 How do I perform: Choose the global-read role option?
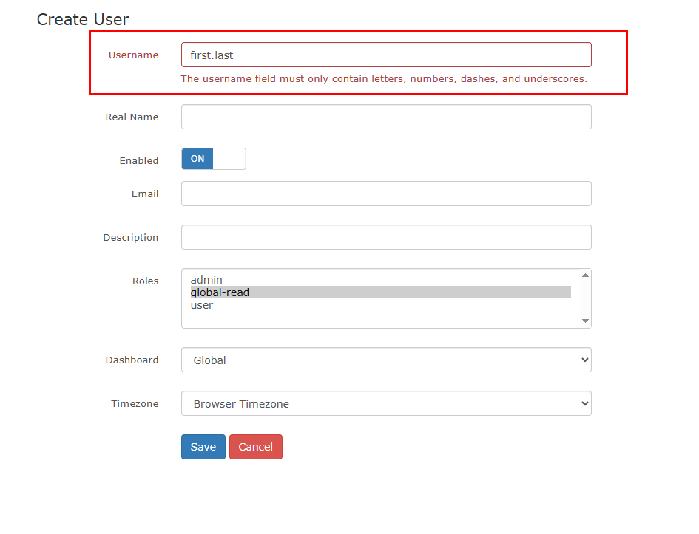pos(220,292)
